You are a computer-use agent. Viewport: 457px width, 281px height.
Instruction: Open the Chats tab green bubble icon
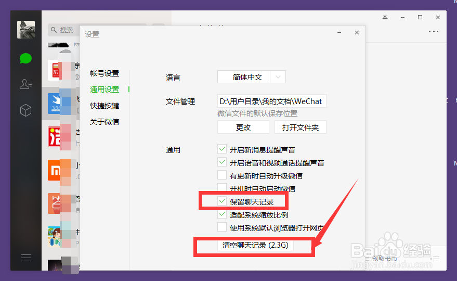[25, 58]
